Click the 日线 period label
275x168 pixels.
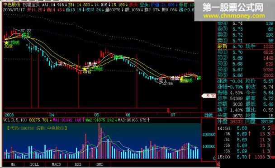tap(209, 115)
